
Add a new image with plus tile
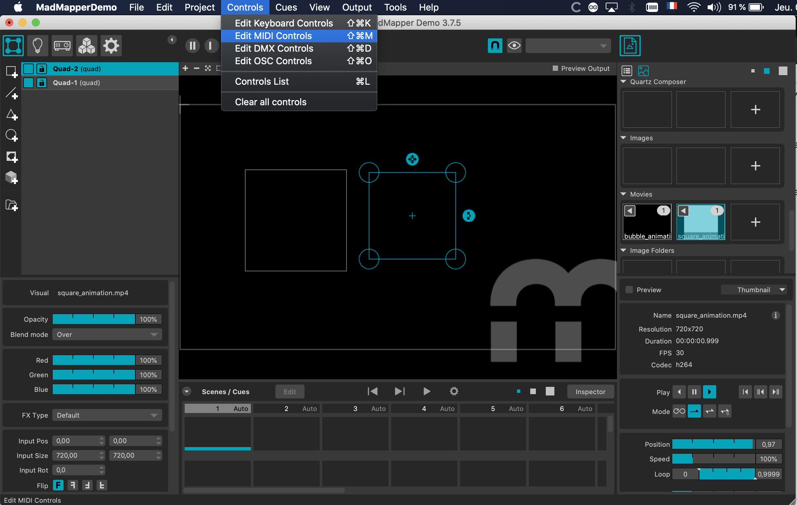[755, 166]
